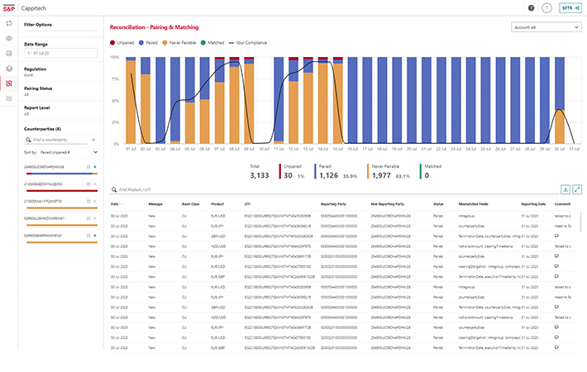This screenshot has width=587, height=372.
Task: Click the 08 Jul bar in the chart
Action: click(234, 100)
